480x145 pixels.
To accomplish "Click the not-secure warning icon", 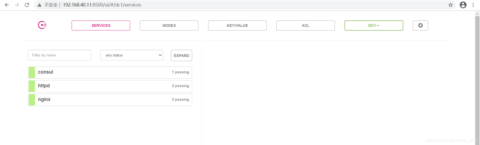I will point(39,5).
